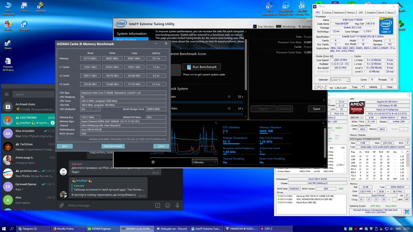Screen dimensions: 413x232
Task: Select System Information in XTU sidebar
Action: pyautogui.click(x=132, y=34)
